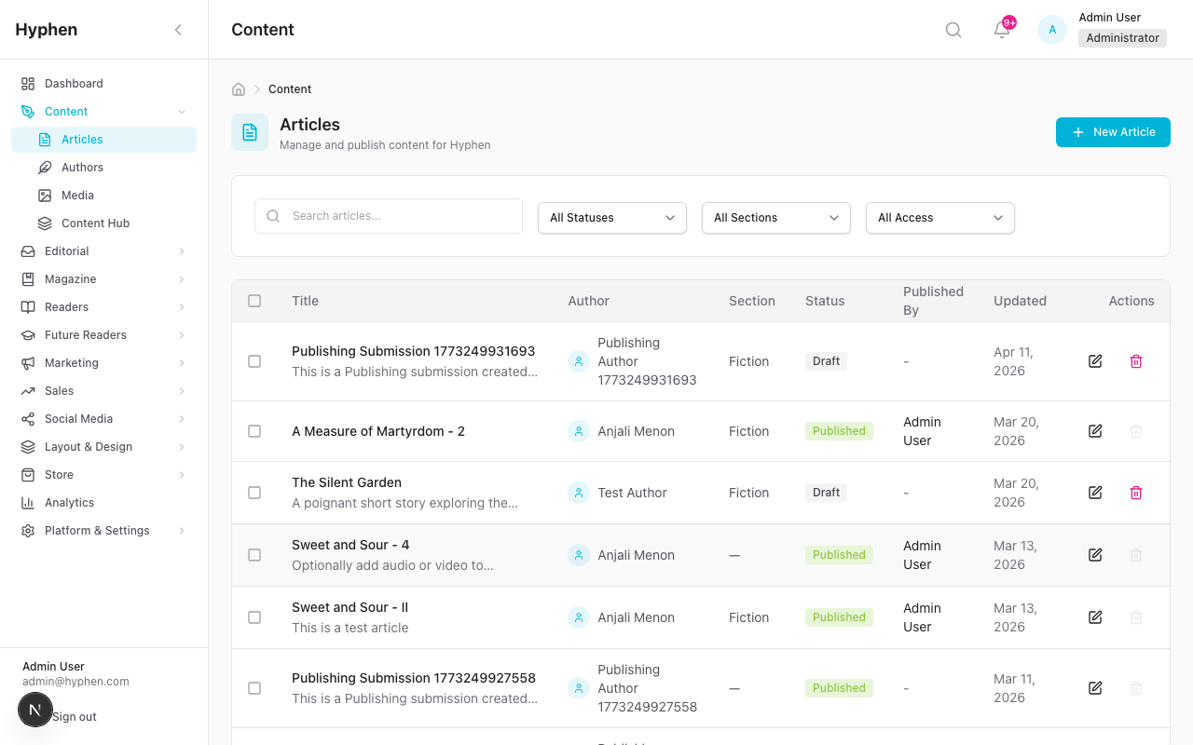Click the search magnifier icon in header

tap(953, 30)
